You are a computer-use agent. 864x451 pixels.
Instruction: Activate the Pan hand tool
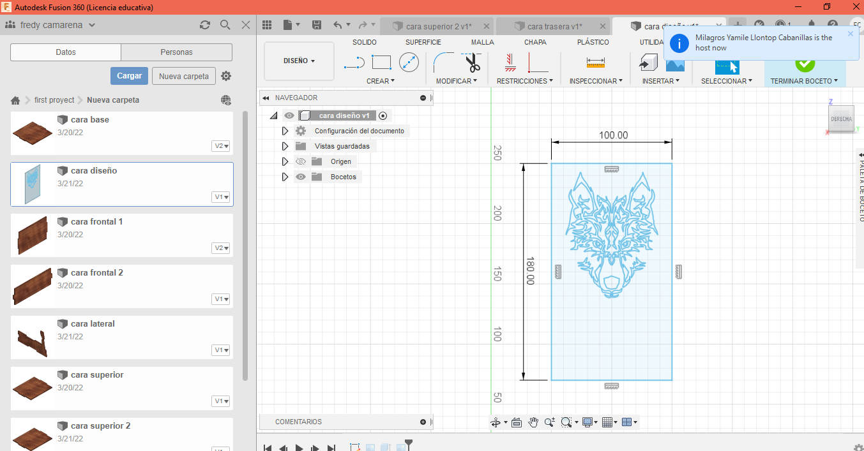click(x=533, y=422)
